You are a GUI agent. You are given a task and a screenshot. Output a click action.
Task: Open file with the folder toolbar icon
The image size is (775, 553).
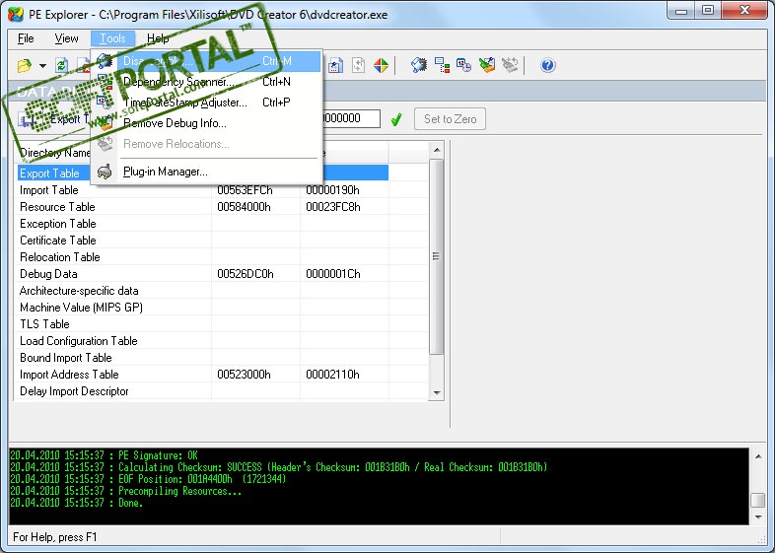(25, 65)
